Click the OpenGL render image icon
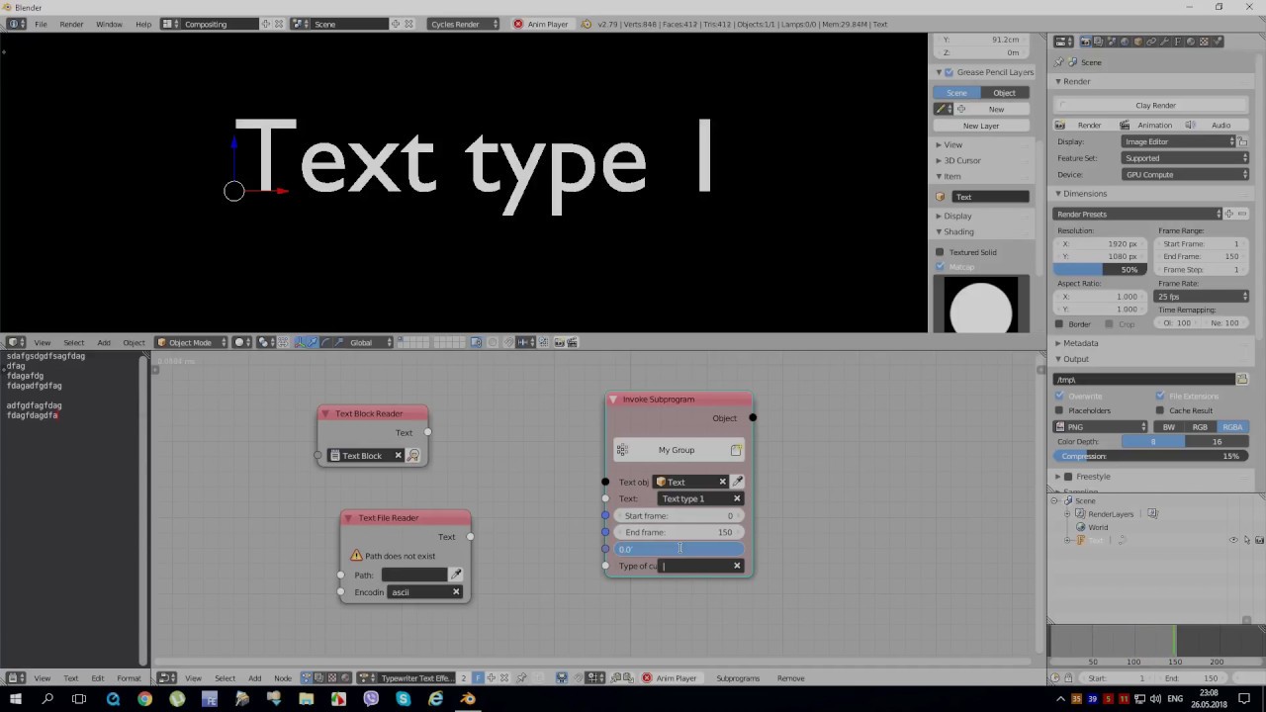The width and height of the screenshot is (1266, 712). 560,342
